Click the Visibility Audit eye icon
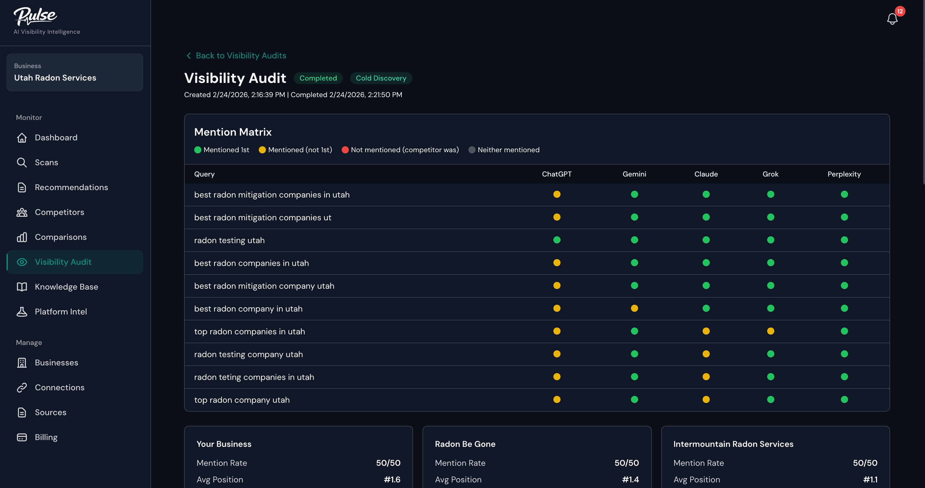 click(22, 262)
